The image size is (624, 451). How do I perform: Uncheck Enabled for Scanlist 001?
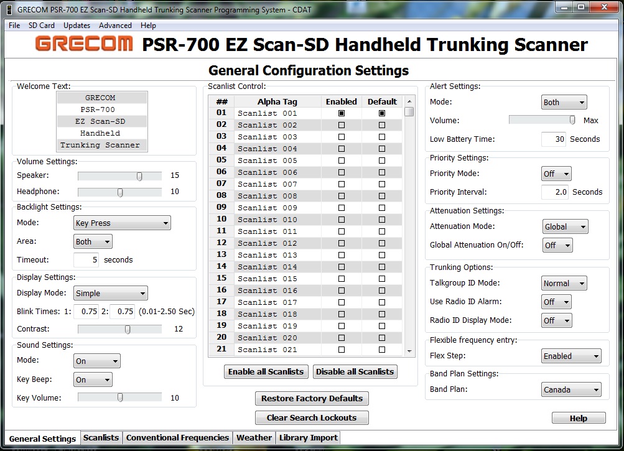point(342,113)
